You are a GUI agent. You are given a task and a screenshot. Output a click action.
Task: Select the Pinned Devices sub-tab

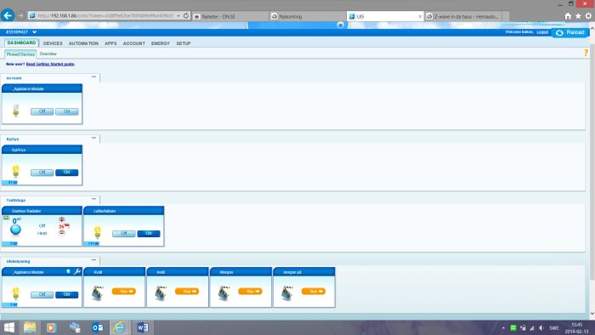[x=20, y=54]
